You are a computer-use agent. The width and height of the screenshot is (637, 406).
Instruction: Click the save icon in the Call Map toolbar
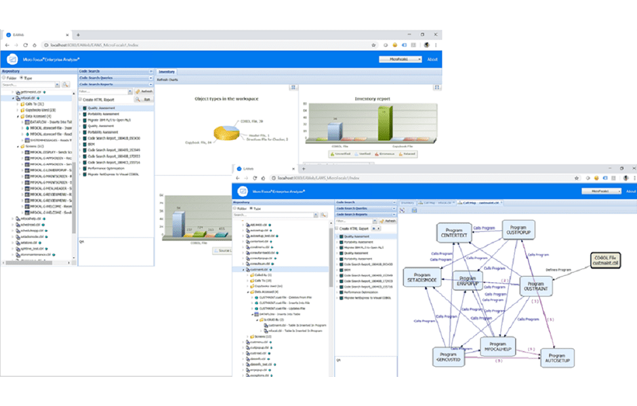415,210
